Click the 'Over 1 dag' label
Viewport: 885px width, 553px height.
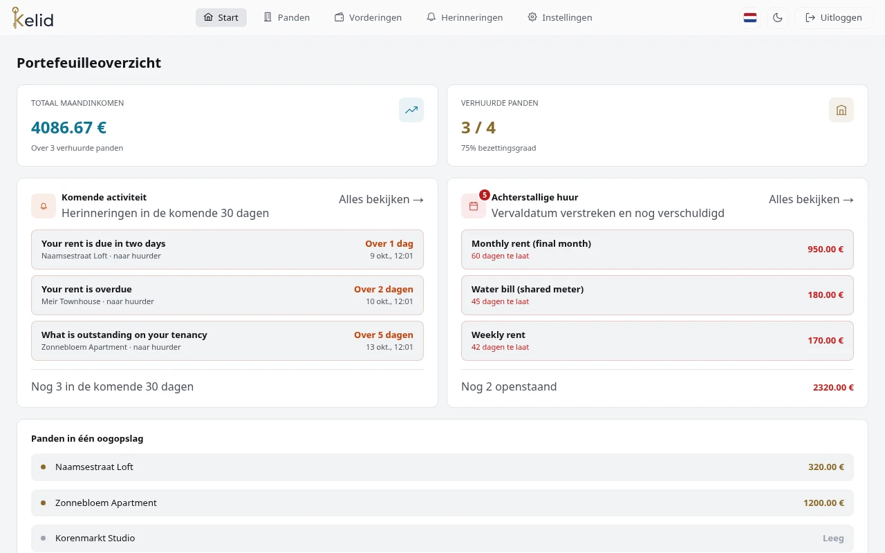click(x=389, y=243)
